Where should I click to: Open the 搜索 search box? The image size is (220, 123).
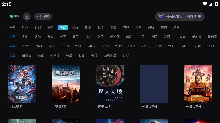pos(43,17)
